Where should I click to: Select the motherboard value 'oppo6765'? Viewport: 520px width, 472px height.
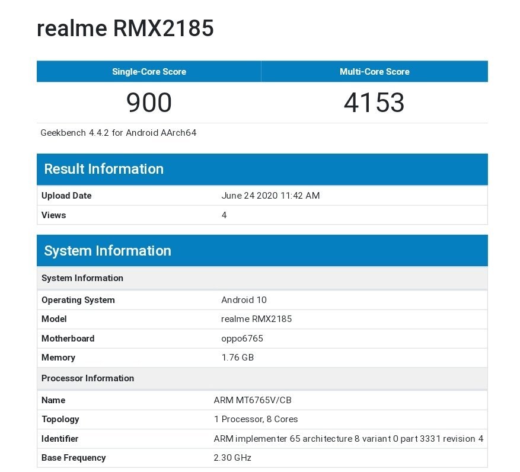coord(242,339)
